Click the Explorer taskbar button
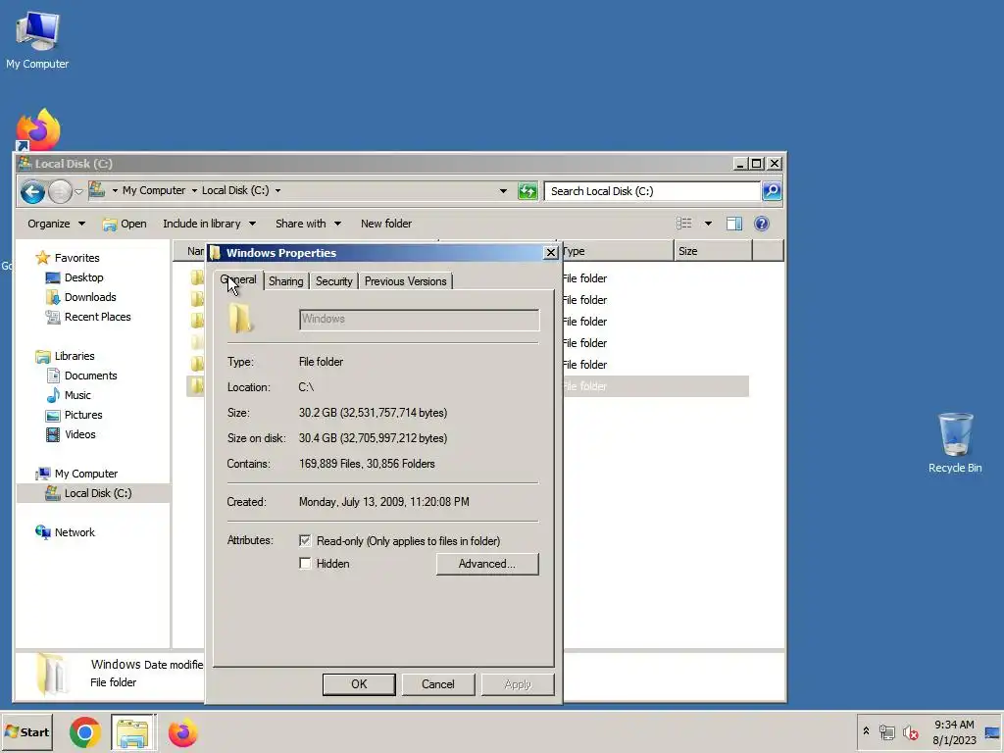Screen dimensions: 1004x753 click(132, 732)
